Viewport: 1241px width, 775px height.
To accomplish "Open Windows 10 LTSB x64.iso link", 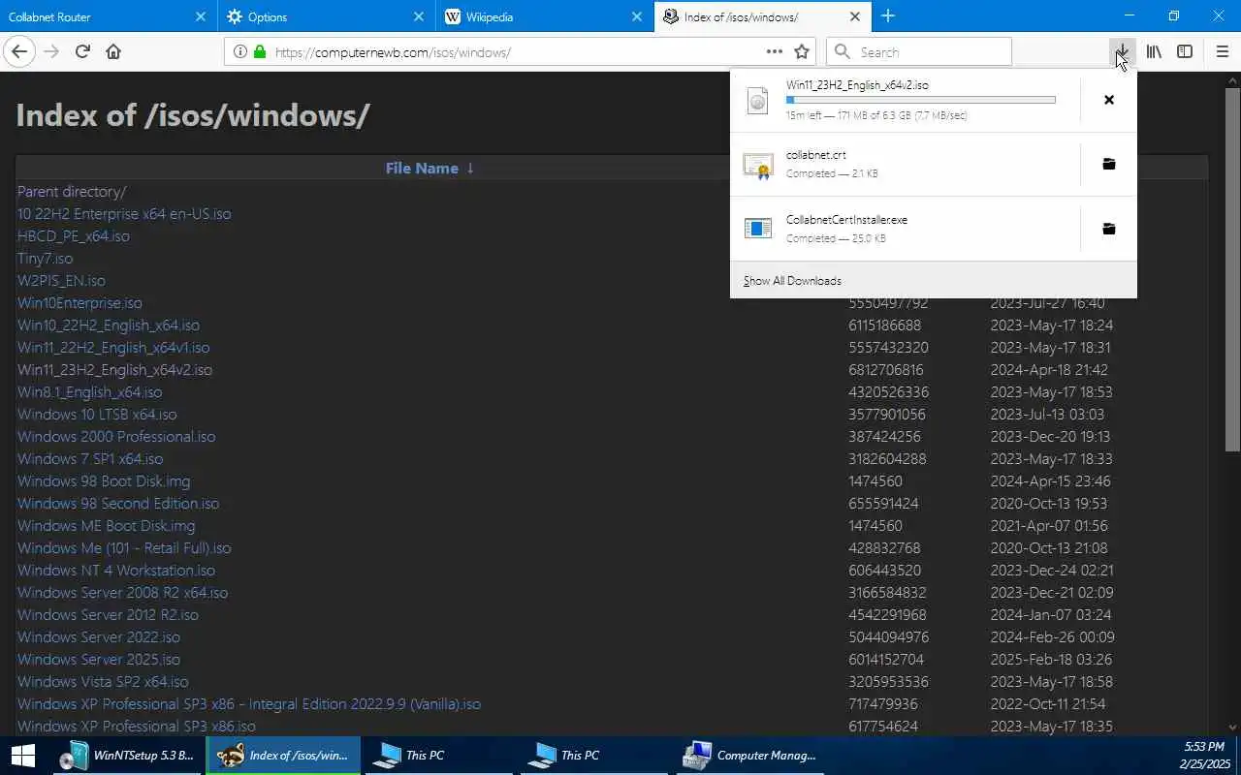I will coord(97,415).
